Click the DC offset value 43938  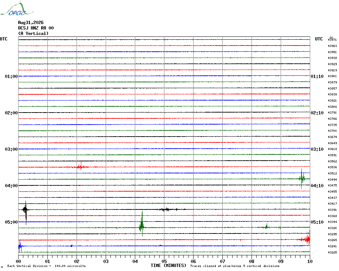click(332, 58)
